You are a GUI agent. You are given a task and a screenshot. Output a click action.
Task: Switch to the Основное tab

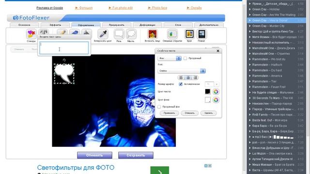24,25
